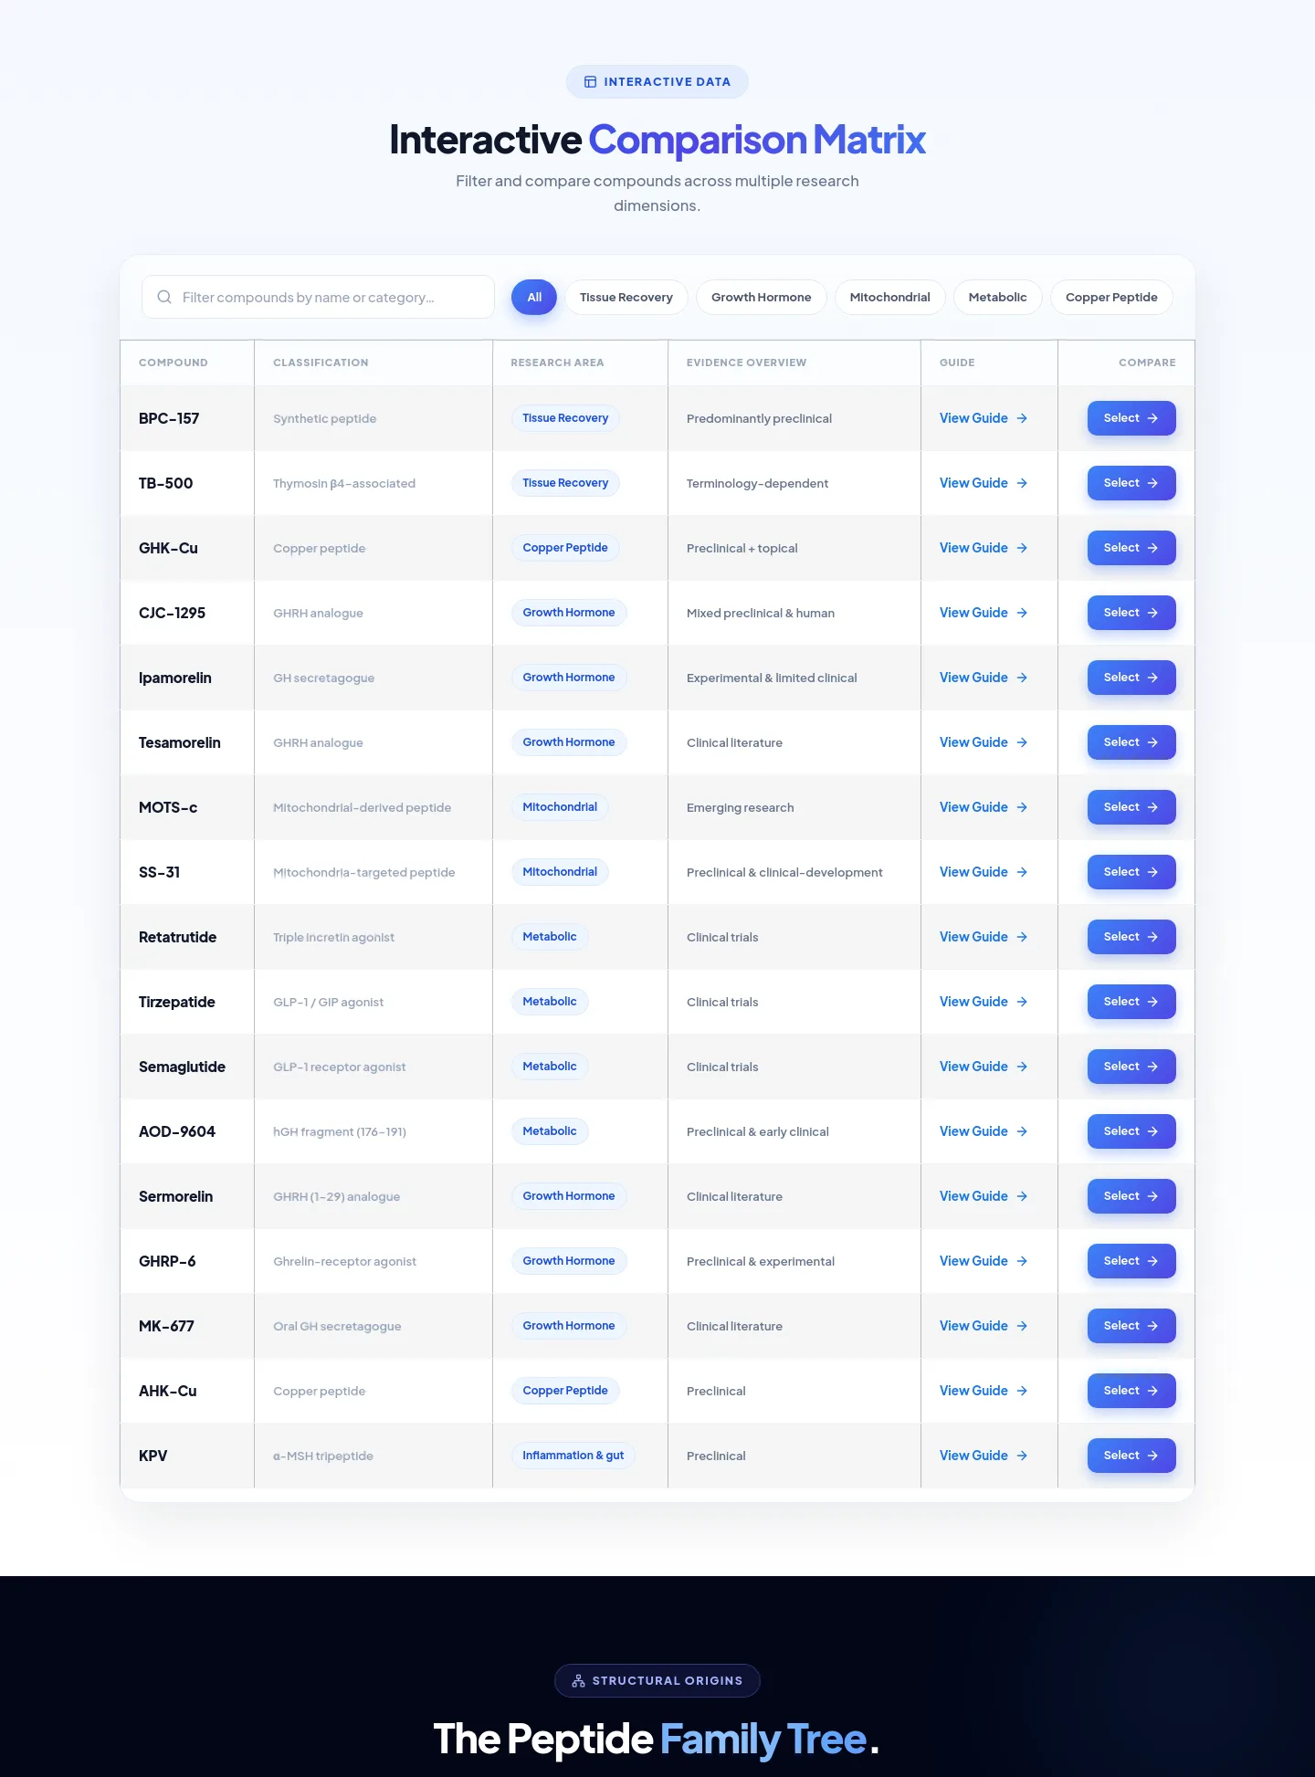Screen dimensions: 1315x1777
Task: Click 'Triple incretin agonist' classification text
Action: [x=334, y=937]
